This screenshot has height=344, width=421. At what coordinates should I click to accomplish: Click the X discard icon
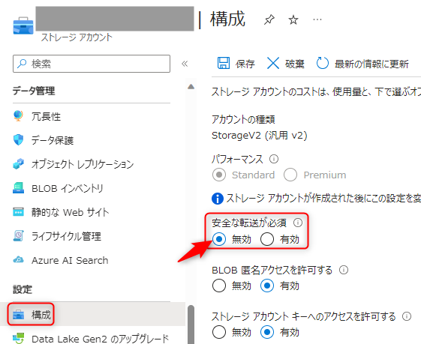(x=273, y=63)
